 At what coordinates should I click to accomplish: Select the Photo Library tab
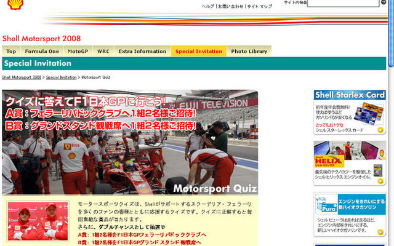249,51
